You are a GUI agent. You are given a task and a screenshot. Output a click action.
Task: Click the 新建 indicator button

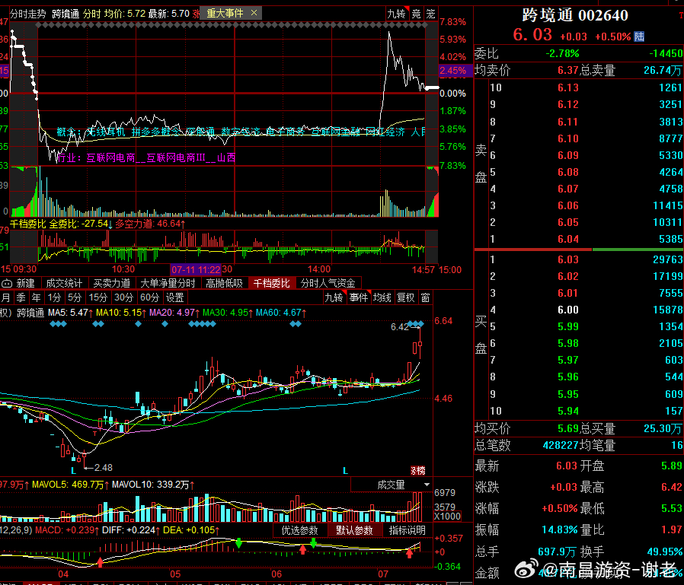pyautogui.click(x=20, y=283)
